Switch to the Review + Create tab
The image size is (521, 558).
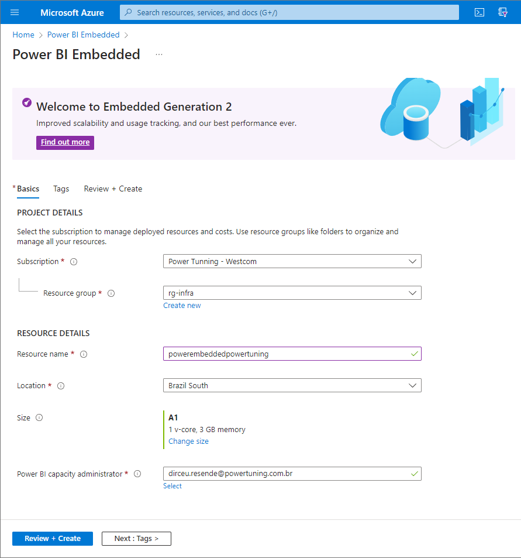click(113, 189)
